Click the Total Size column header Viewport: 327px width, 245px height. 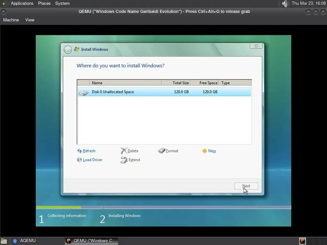(x=176, y=83)
